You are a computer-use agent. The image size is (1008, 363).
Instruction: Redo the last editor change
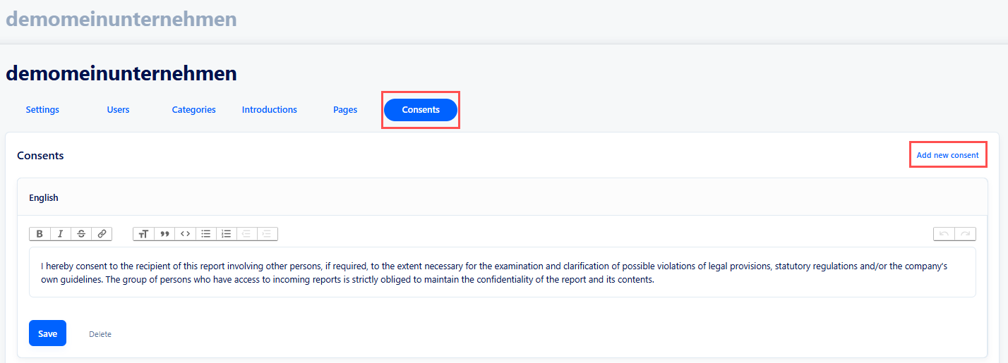965,234
